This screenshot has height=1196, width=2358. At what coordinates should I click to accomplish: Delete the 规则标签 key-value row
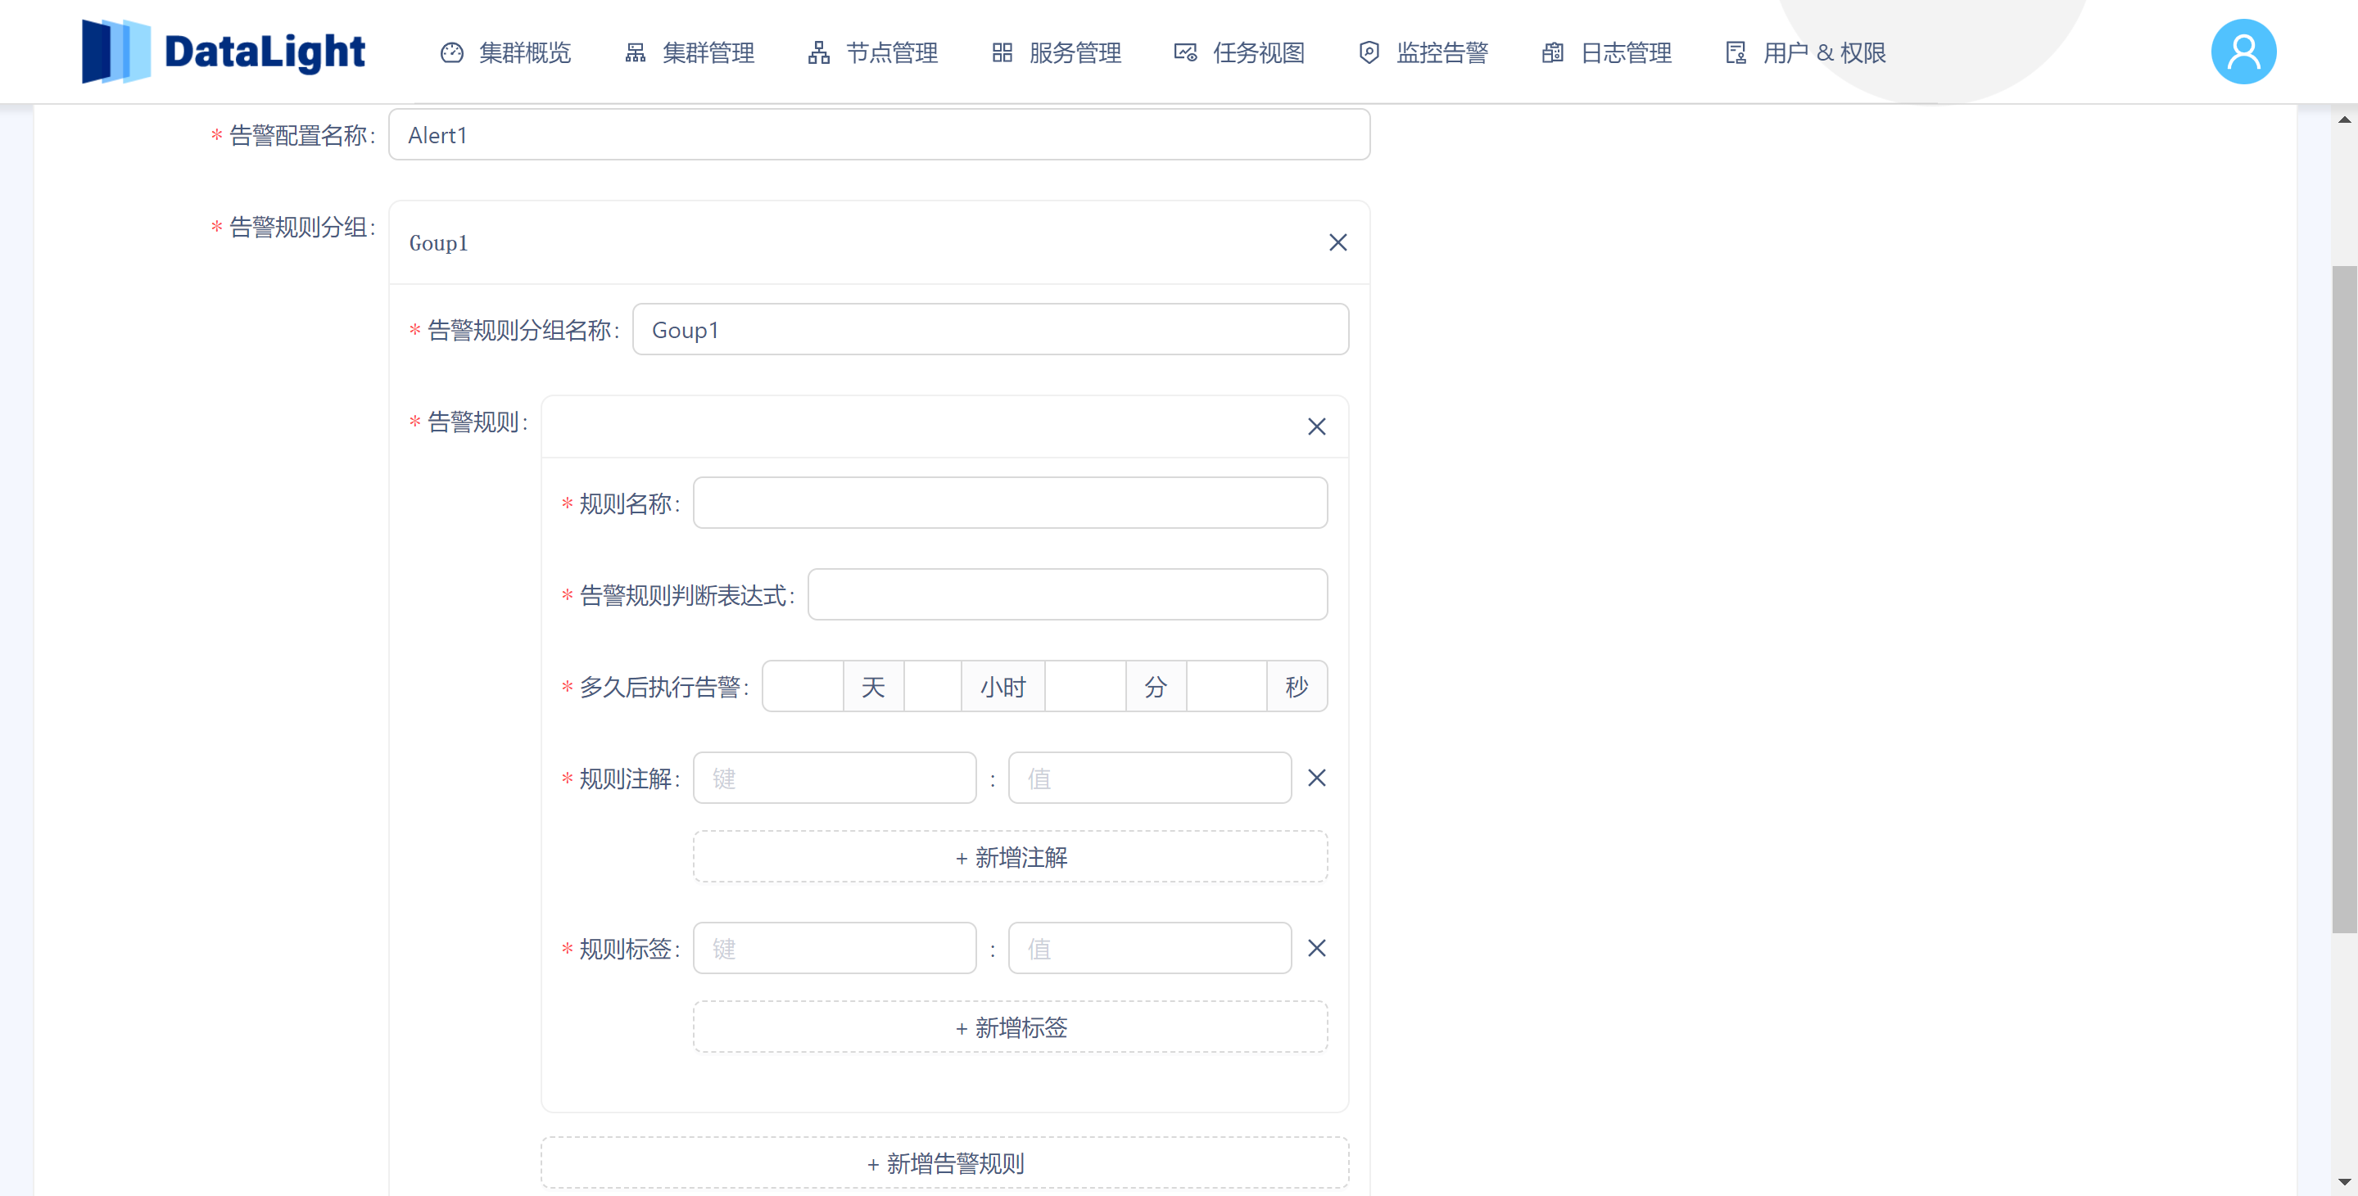click(1316, 948)
